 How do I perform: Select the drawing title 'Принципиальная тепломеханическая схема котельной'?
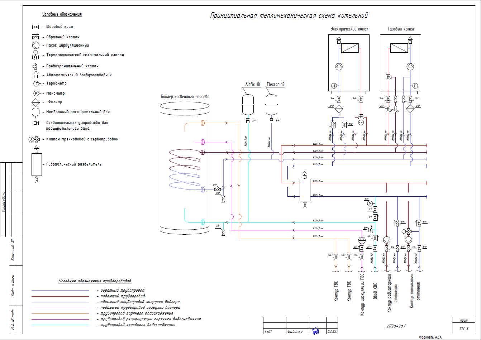point(289,16)
